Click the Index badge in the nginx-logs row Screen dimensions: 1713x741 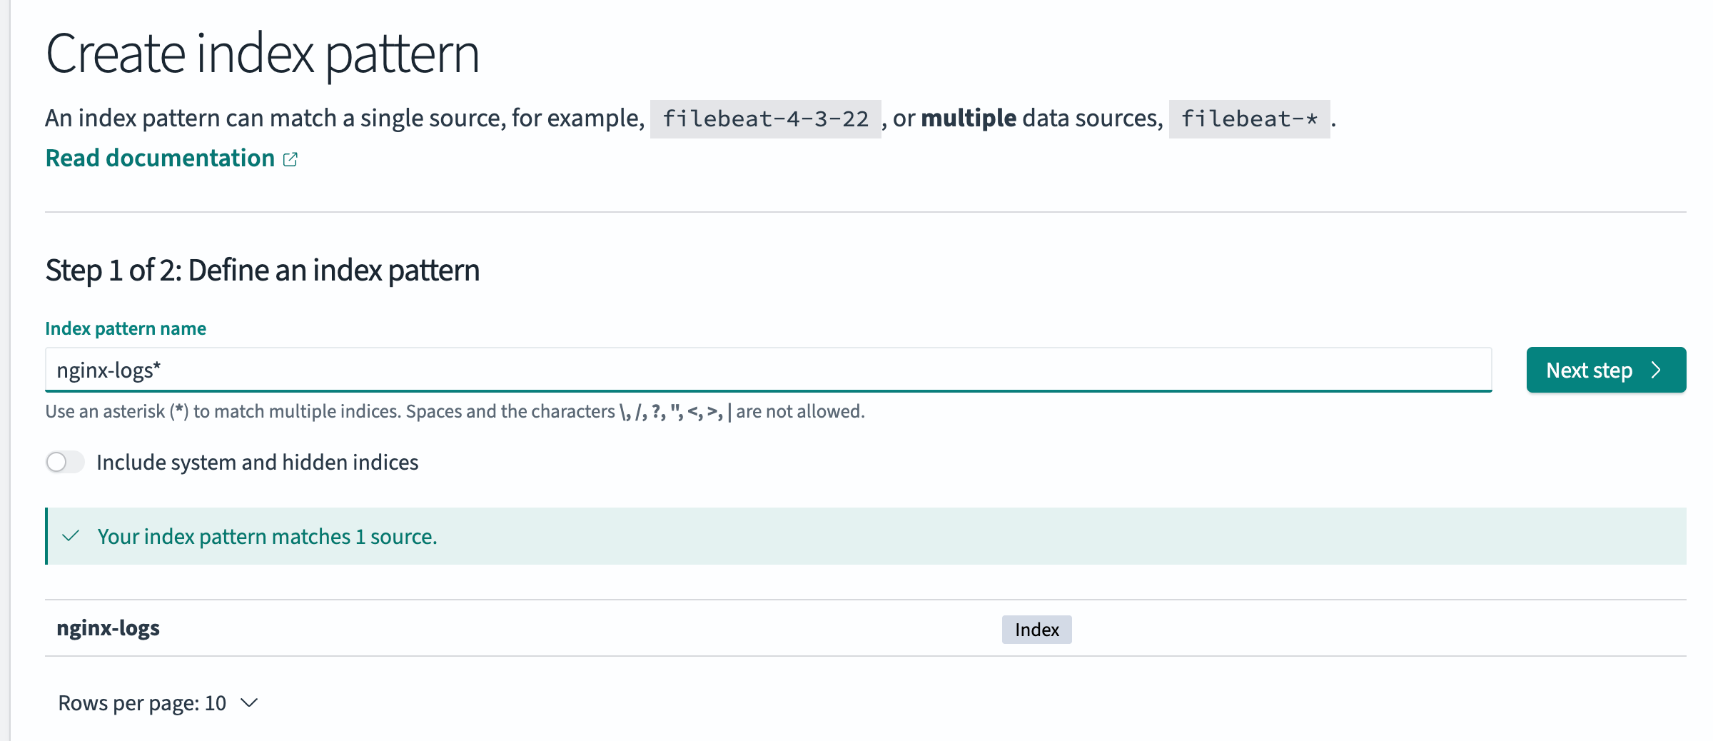click(1036, 630)
